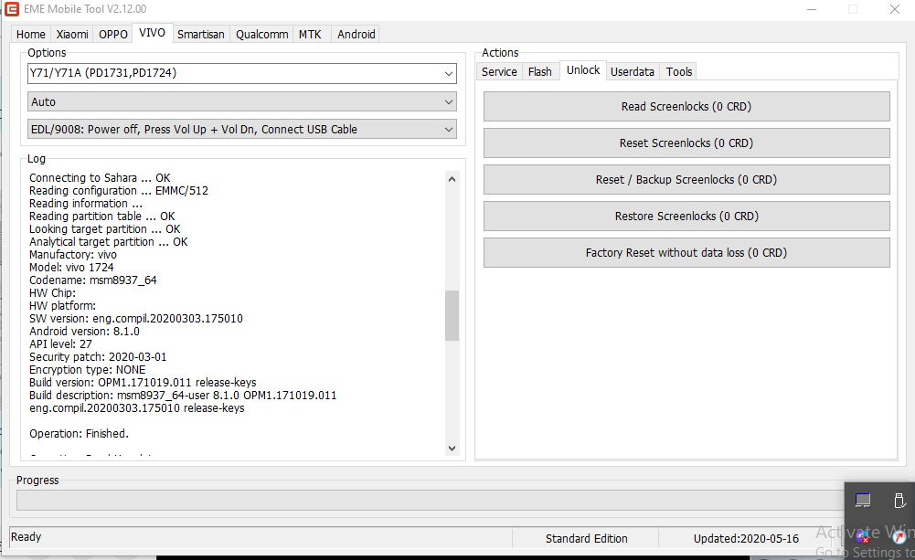Click the purple tray icon with red X

(863, 536)
